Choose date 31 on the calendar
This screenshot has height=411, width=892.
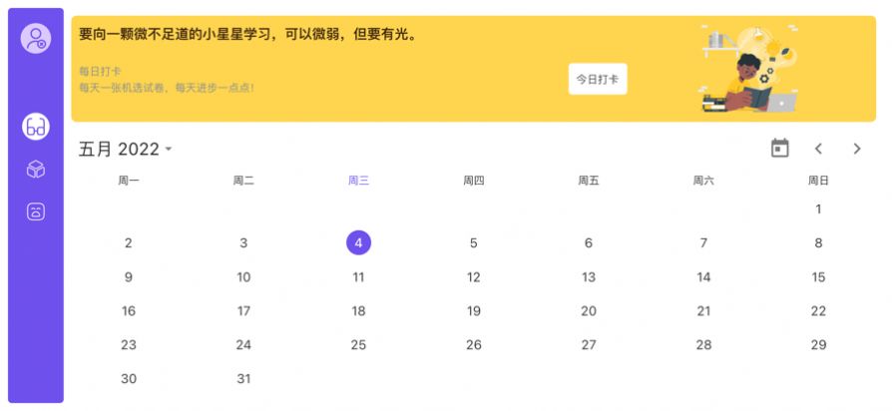[243, 379]
